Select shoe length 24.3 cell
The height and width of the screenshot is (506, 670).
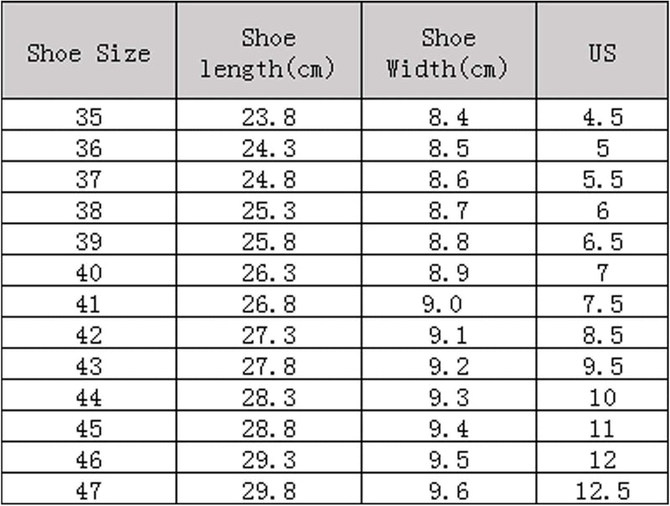269,148
